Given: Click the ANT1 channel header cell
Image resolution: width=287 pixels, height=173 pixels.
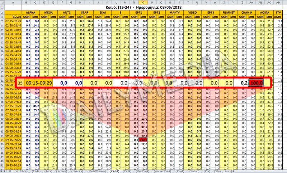Looking at the screenshot, I should (x=67, y=13).
